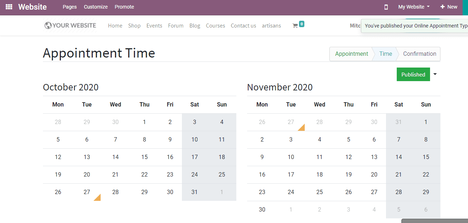The width and height of the screenshot is (468, 223).
Task: Expand the dropdown arrow beside Published
Action: (x=435, y=74)
